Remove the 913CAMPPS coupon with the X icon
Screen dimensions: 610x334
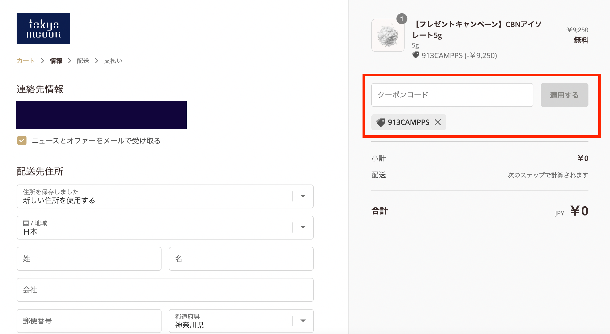438,122
